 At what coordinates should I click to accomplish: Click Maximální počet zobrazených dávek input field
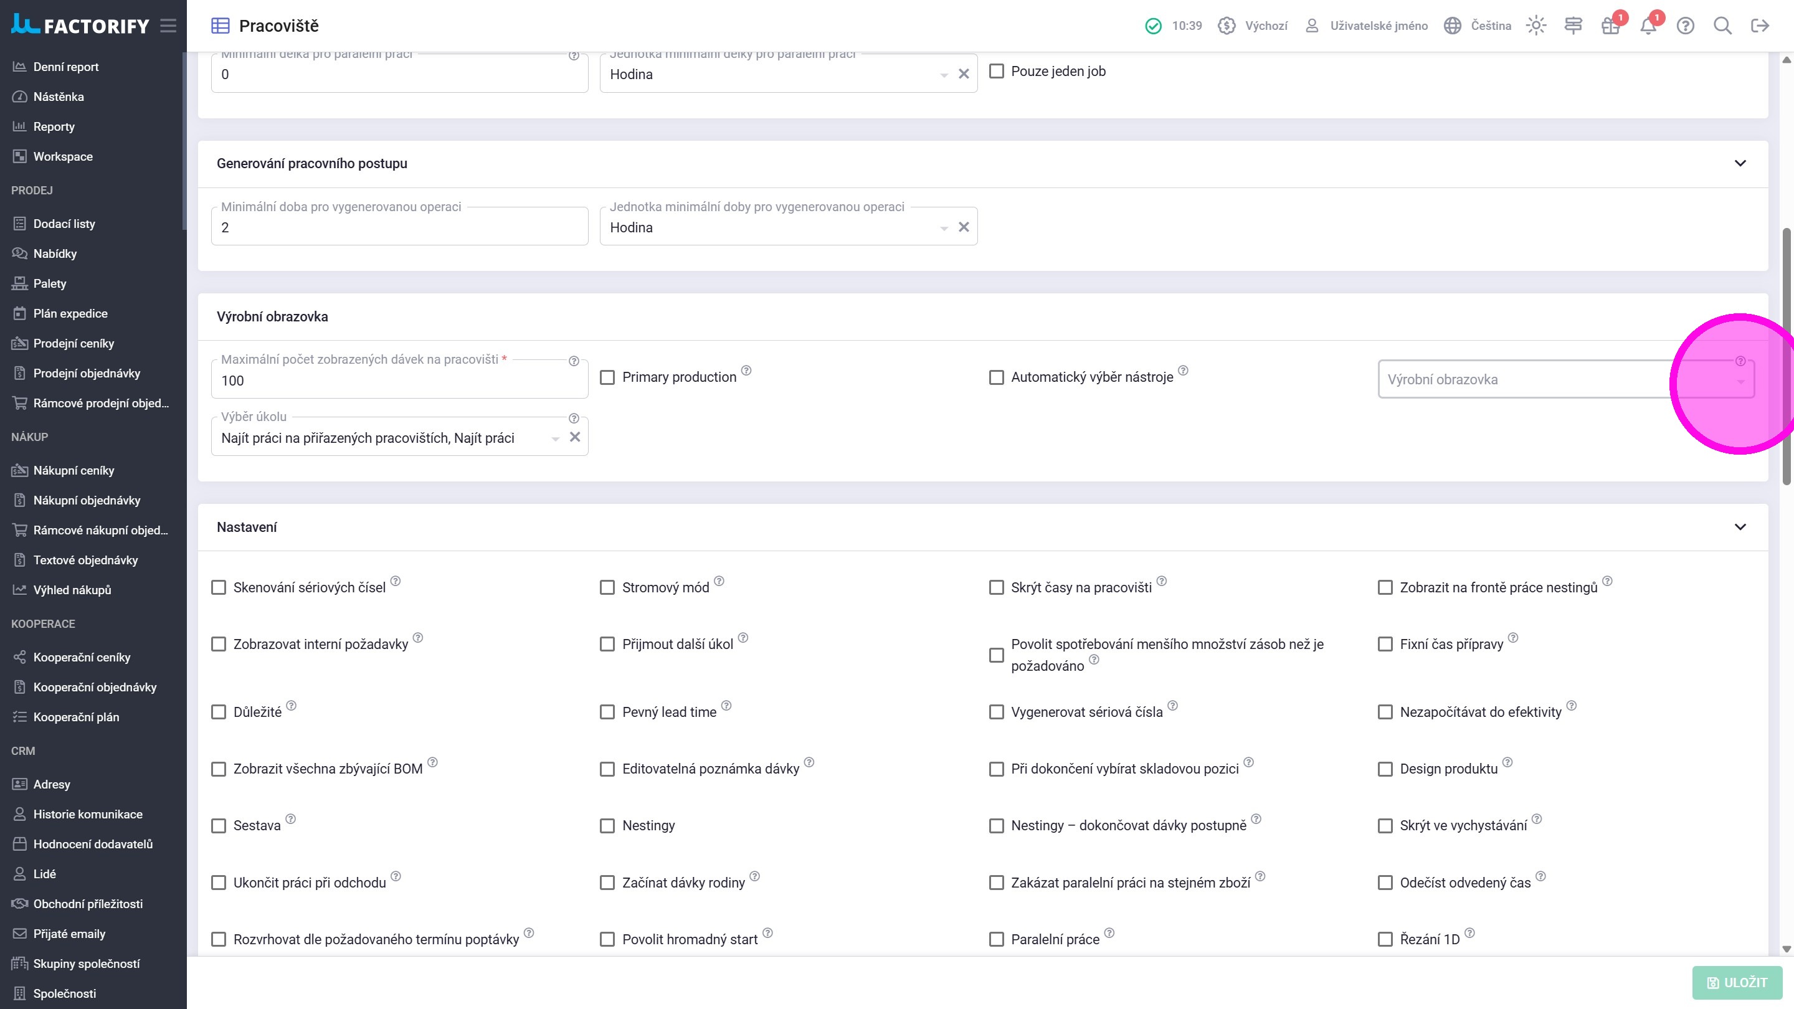[399, 381]
